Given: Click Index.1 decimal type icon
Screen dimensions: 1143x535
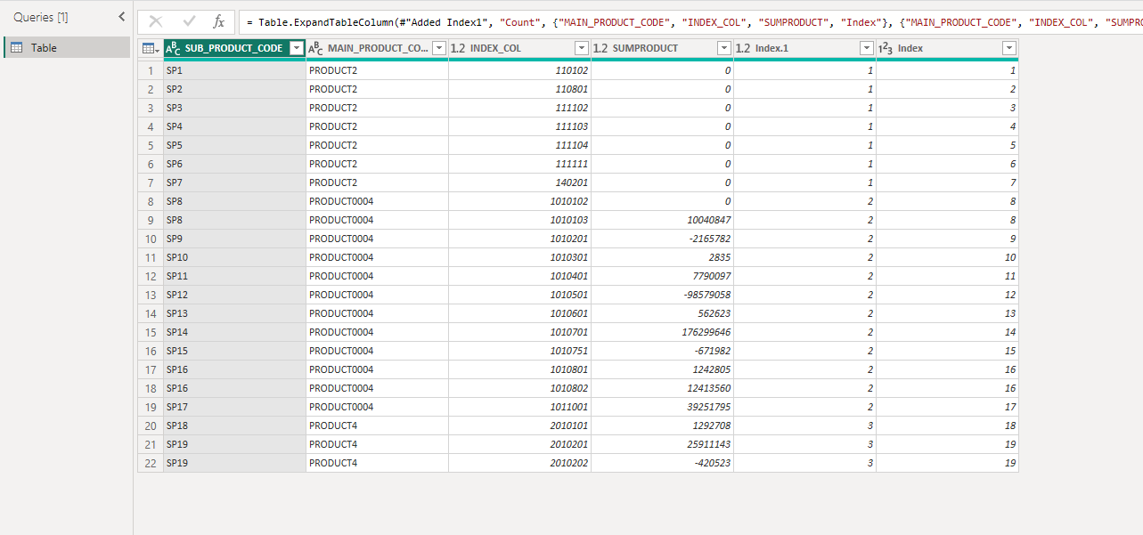Looking at the screenshot, I should (743, 48).
